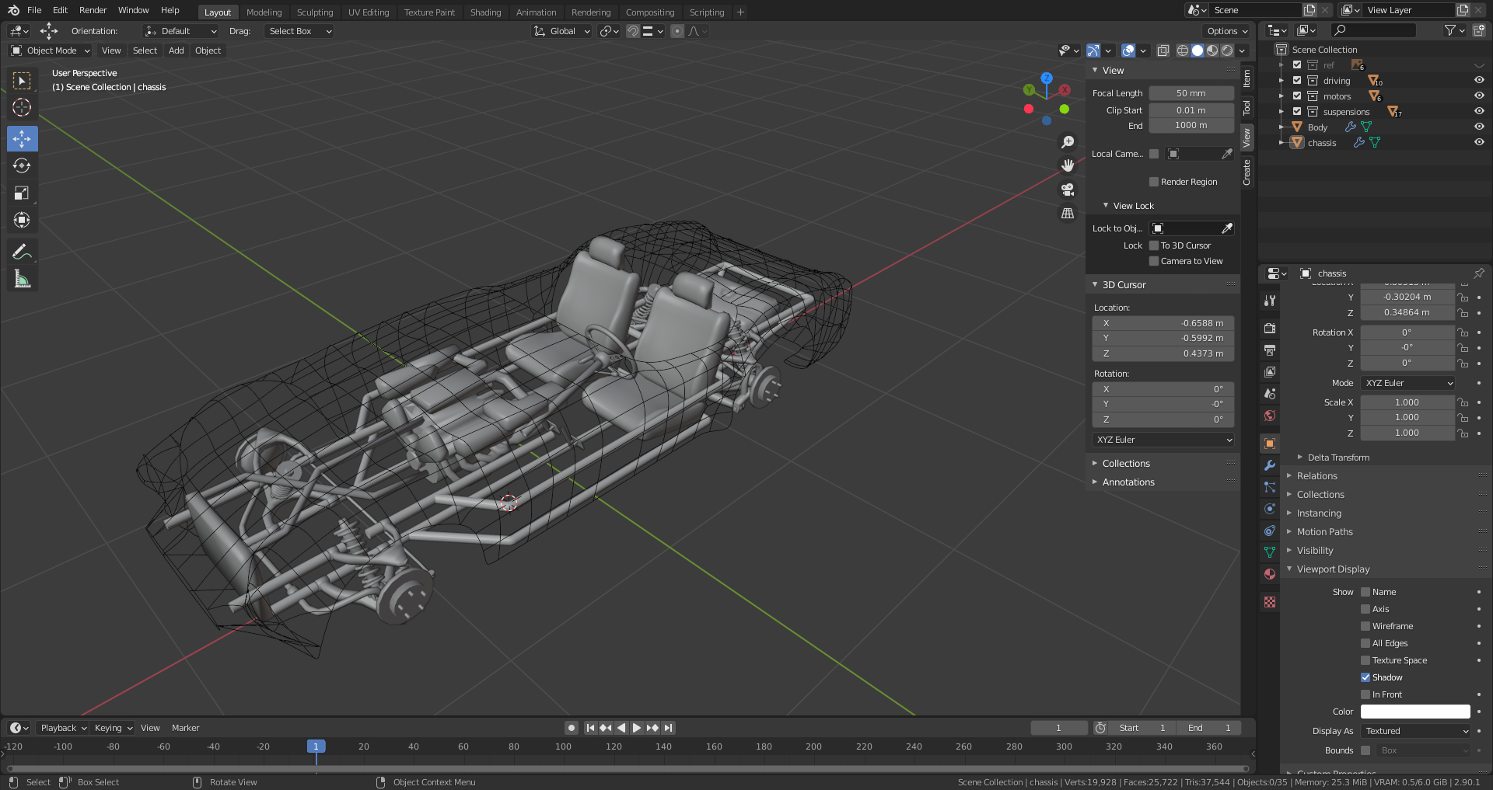Click the object Color swatch
The width and height of the screenshot is (1493, 790).
point(1414,712)
